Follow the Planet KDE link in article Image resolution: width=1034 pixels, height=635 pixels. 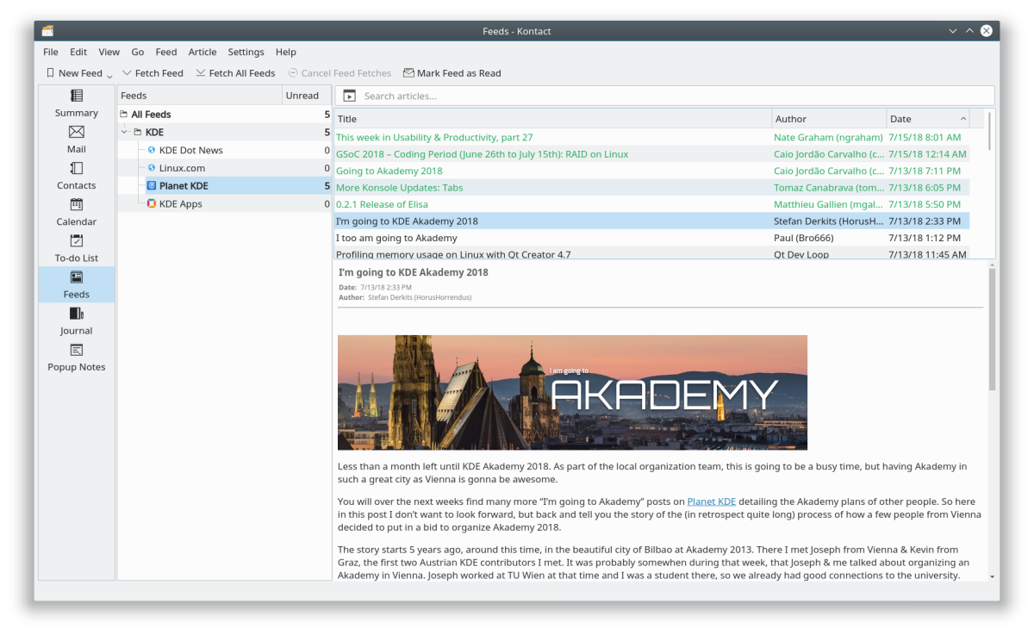pos(711,501)
